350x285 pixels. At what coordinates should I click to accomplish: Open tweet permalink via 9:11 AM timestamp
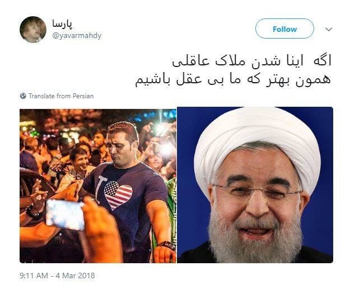click(34, 275)
